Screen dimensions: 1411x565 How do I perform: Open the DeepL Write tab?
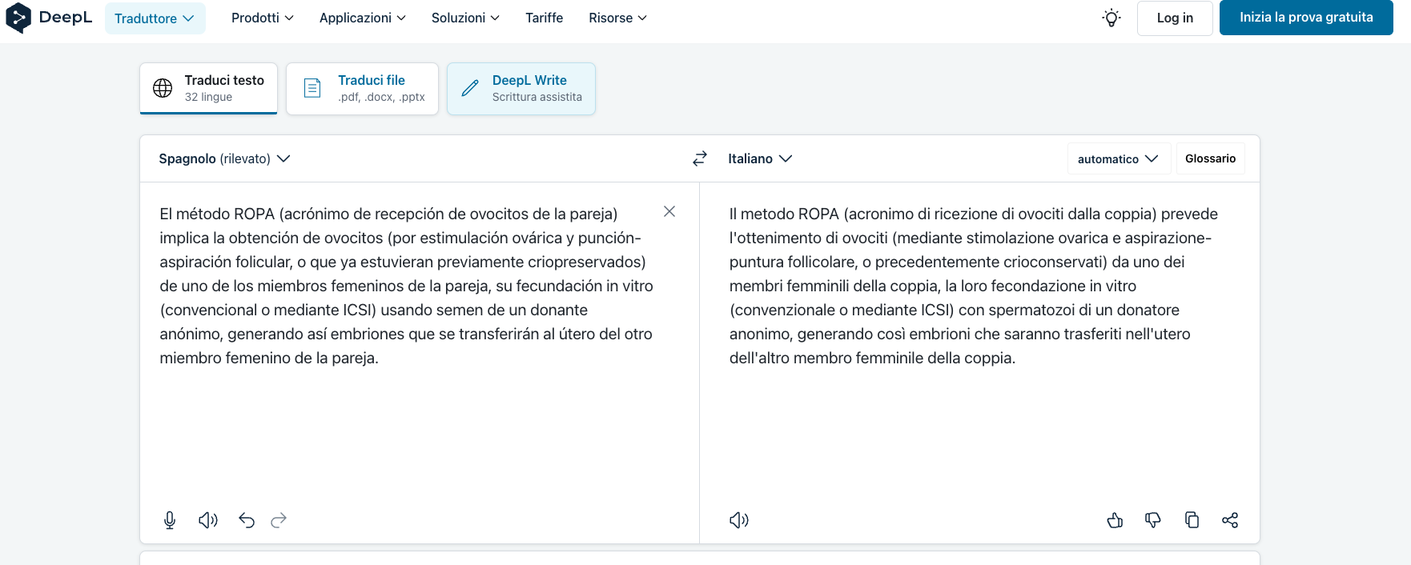click(521, 89)
